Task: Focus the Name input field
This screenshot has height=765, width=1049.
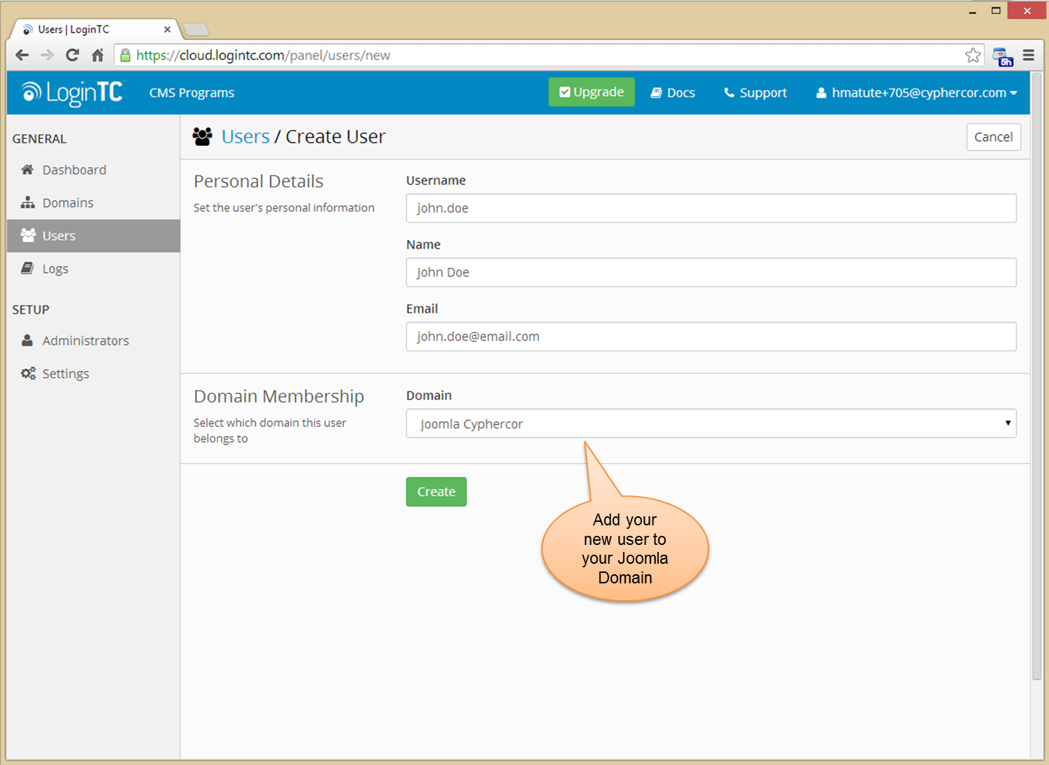Action: 711,272
